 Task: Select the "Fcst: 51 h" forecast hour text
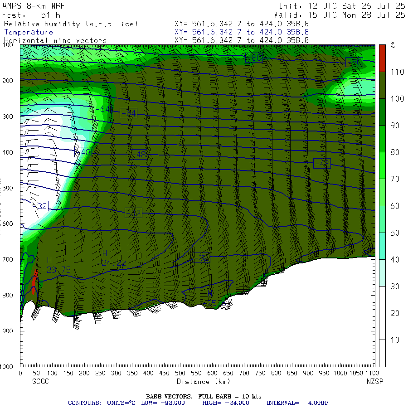(x=31, y=15)
